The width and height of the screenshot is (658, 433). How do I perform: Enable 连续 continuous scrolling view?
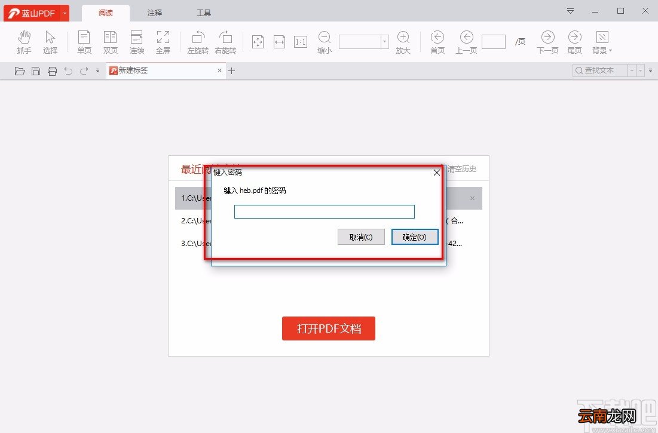137,42
